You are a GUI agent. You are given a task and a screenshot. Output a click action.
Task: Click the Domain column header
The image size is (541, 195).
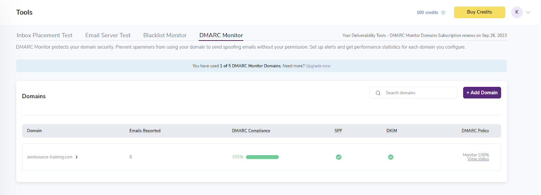34,131
